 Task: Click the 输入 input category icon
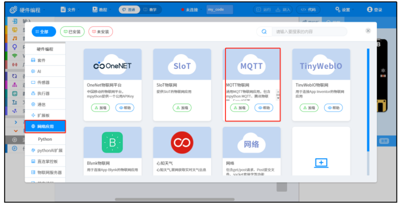(15, 21)
